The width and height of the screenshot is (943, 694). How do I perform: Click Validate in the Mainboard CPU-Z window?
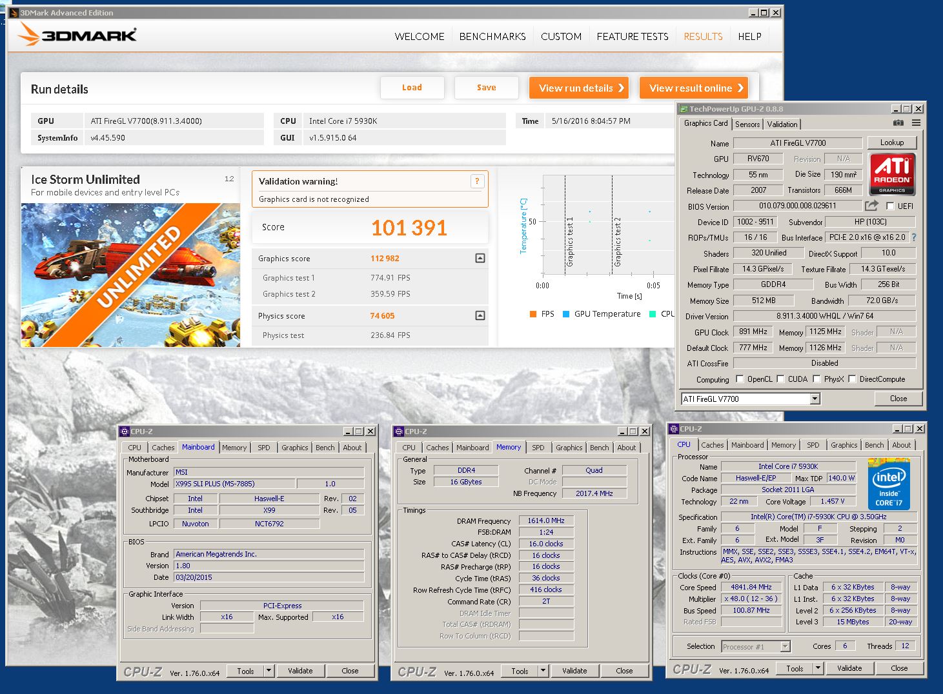tap(300, 671)
